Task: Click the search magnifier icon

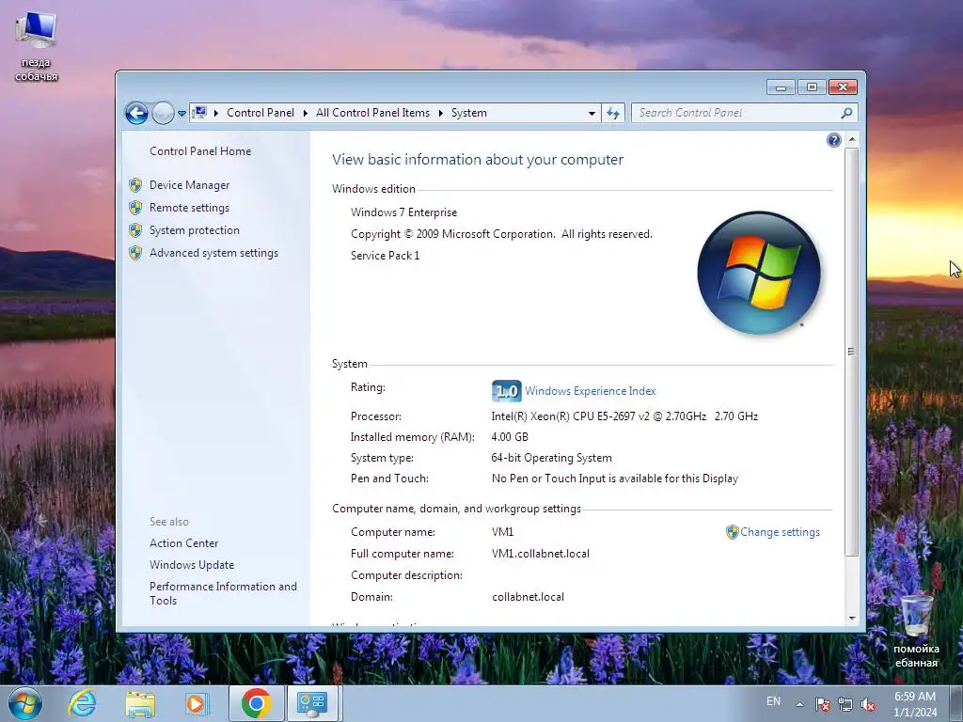Action: click(846, 113)
